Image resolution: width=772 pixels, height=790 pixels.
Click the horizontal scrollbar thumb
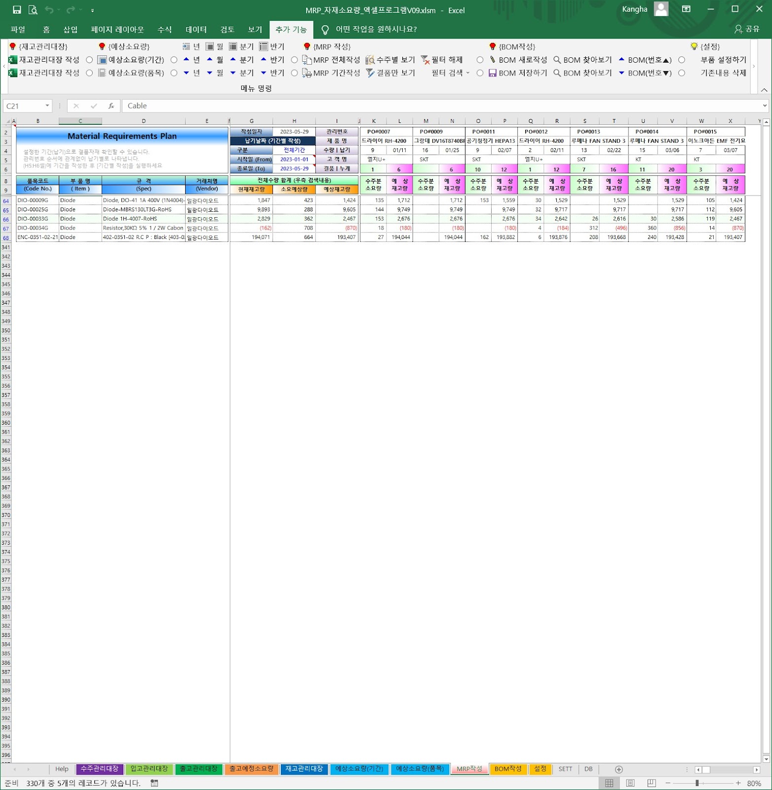coord(706,770)
